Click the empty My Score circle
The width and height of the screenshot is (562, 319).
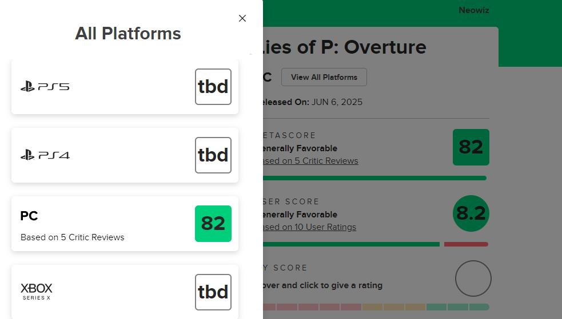pyautogui.click(x=473, y=278)
